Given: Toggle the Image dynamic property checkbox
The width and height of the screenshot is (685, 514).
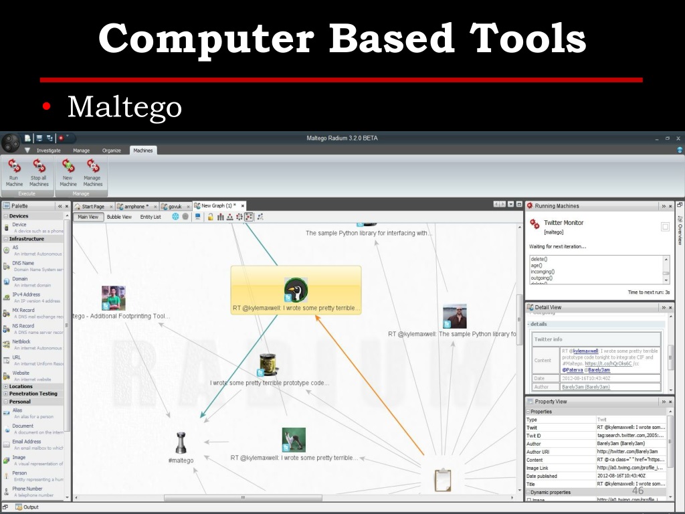Looking at the screenshot, I should tap(529, 499).
